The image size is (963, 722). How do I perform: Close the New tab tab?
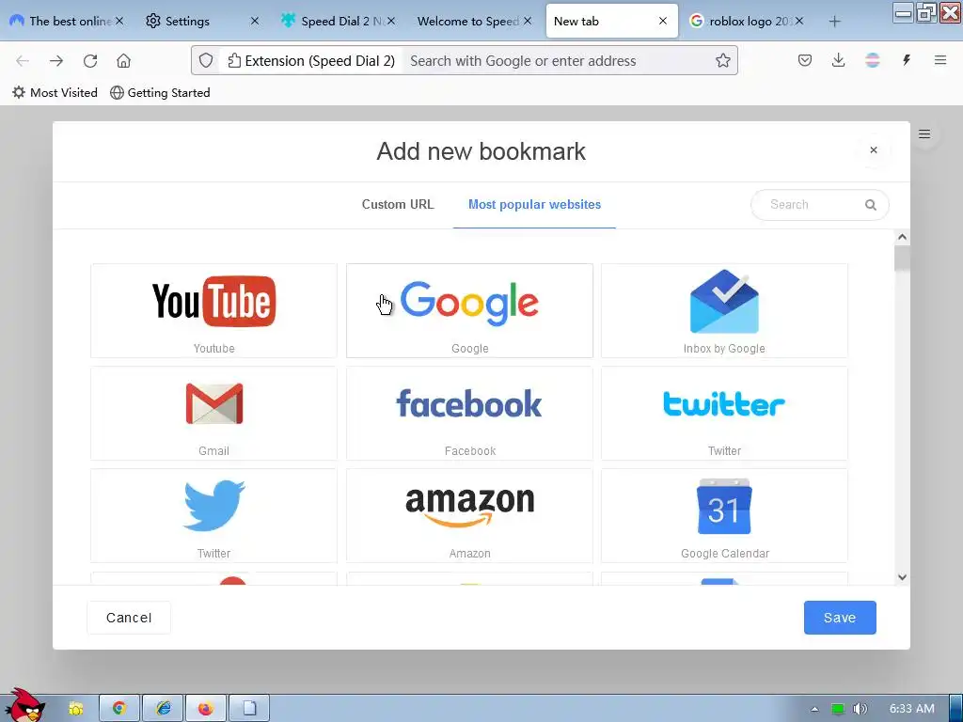(x=663, y=21)
